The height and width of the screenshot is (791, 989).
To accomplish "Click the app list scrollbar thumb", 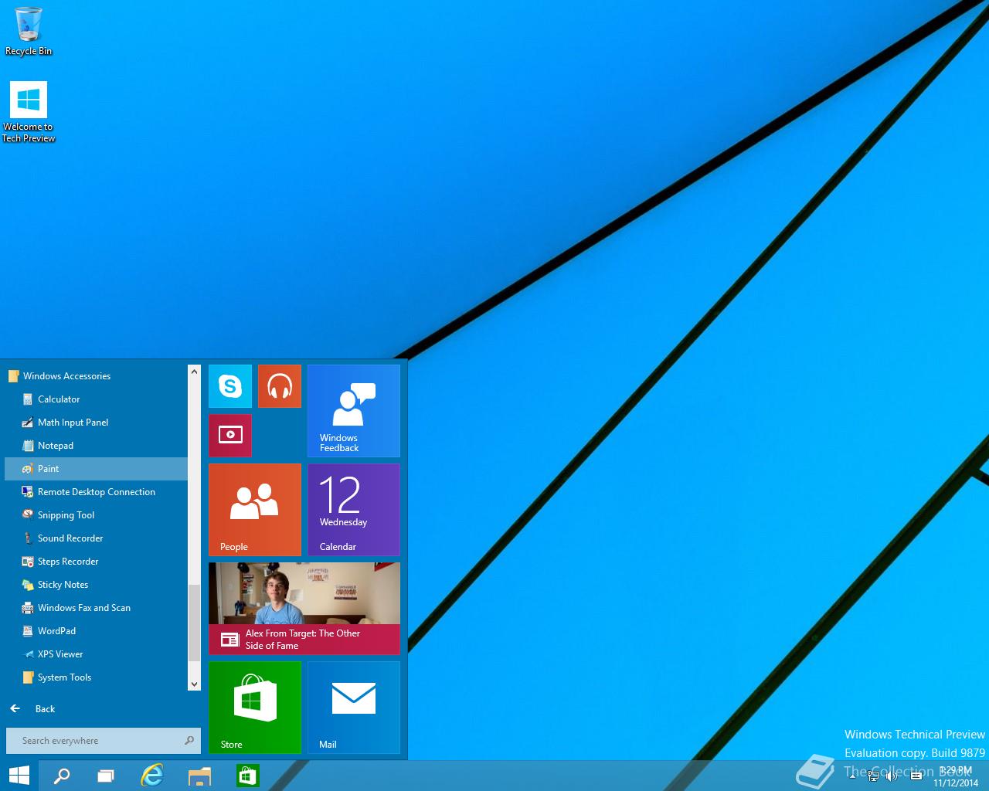I will pyautogui.click(x=194, y=622).
